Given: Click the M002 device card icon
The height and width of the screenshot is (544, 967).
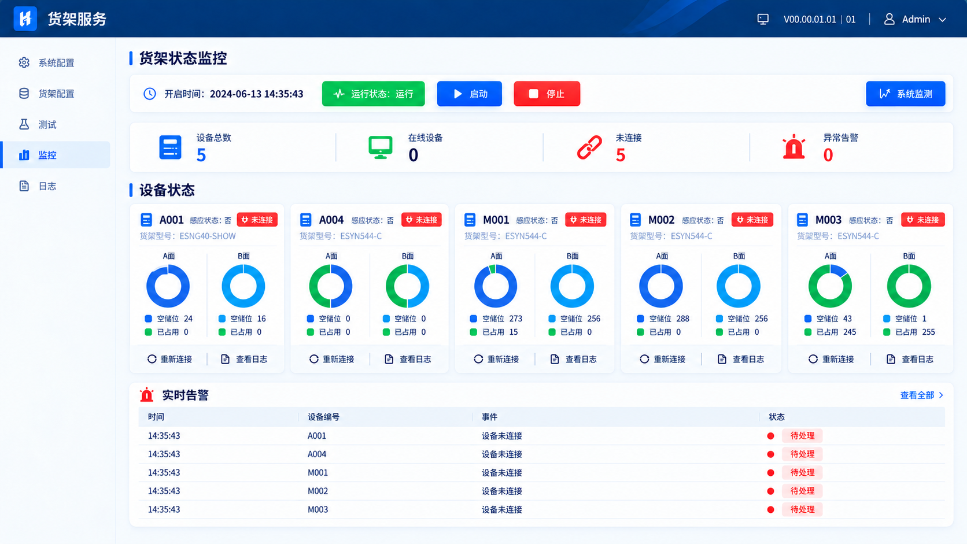Looking at the screenshot, I should point(636,220).
